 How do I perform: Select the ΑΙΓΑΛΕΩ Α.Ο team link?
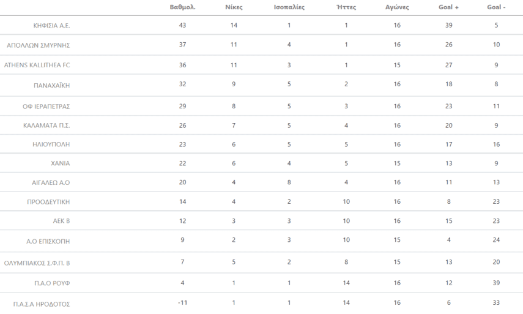(x=51, y=183)
